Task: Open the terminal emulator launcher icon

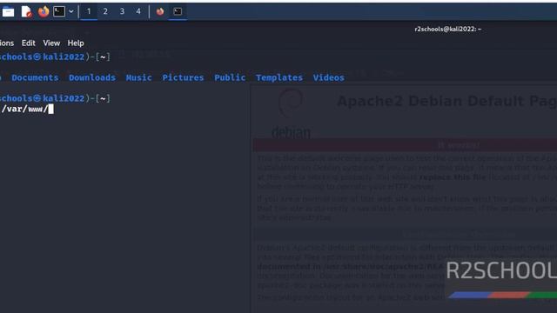Action: [x=59, y=11]
